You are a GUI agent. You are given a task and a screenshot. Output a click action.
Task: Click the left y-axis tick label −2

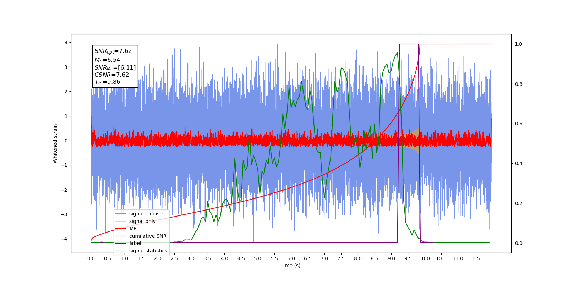[64, 190]
